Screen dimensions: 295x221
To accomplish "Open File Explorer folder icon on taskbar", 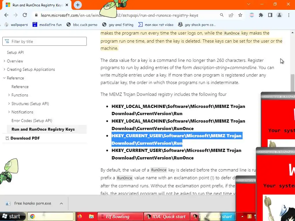I will point(91,216).
